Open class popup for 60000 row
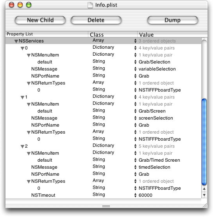The image size is (213, 217). tap(135, 195)
